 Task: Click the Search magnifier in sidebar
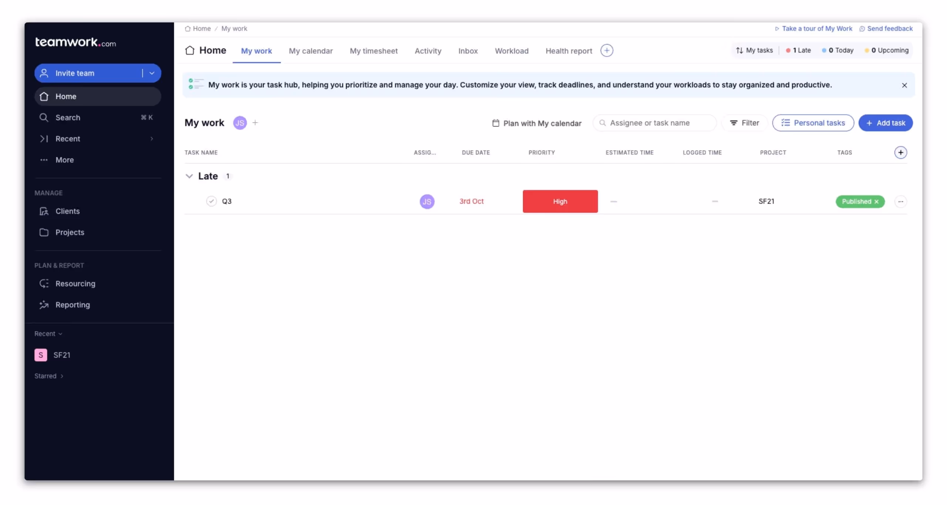point(44,118)
